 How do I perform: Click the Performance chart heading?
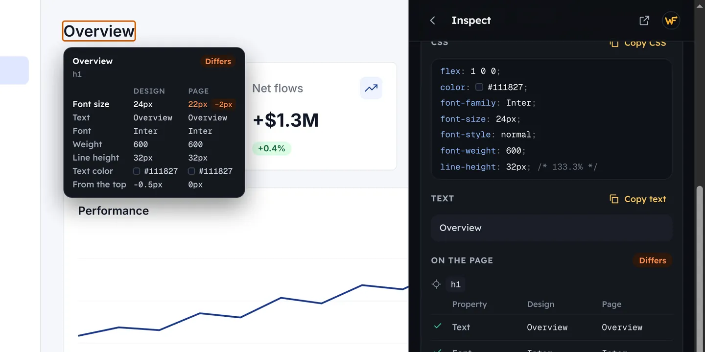pyautogui.click(x=114, y=211)
